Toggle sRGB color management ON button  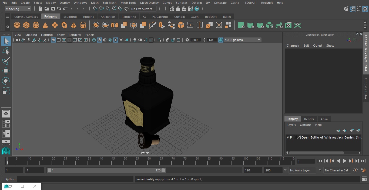221,40
